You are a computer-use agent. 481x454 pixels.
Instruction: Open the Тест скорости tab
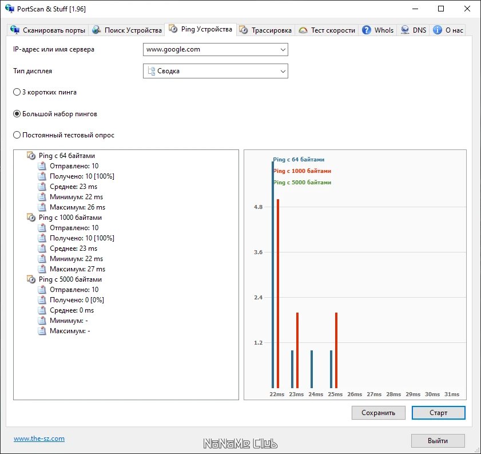point(327,30)
